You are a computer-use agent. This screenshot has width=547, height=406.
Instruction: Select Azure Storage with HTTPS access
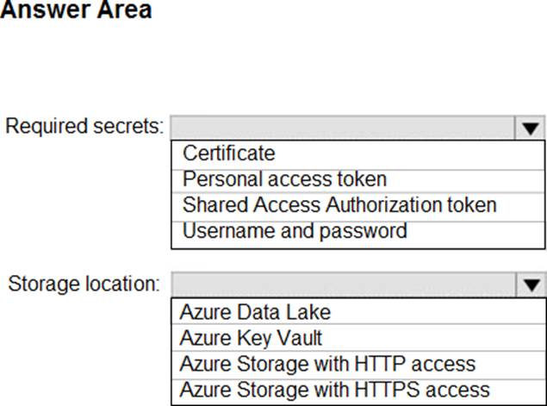(334, 389)
